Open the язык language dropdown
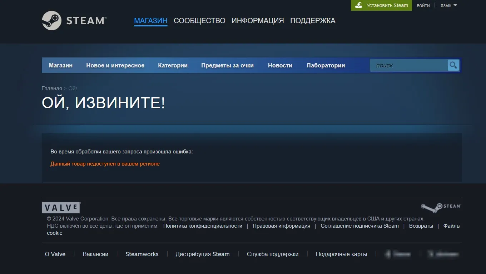 [x=448, y=5]
